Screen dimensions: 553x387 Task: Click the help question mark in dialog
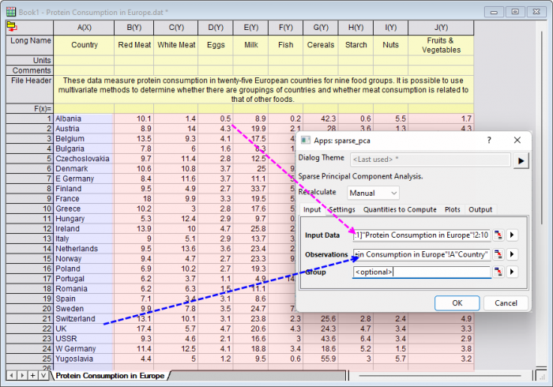tap(487, 140)
